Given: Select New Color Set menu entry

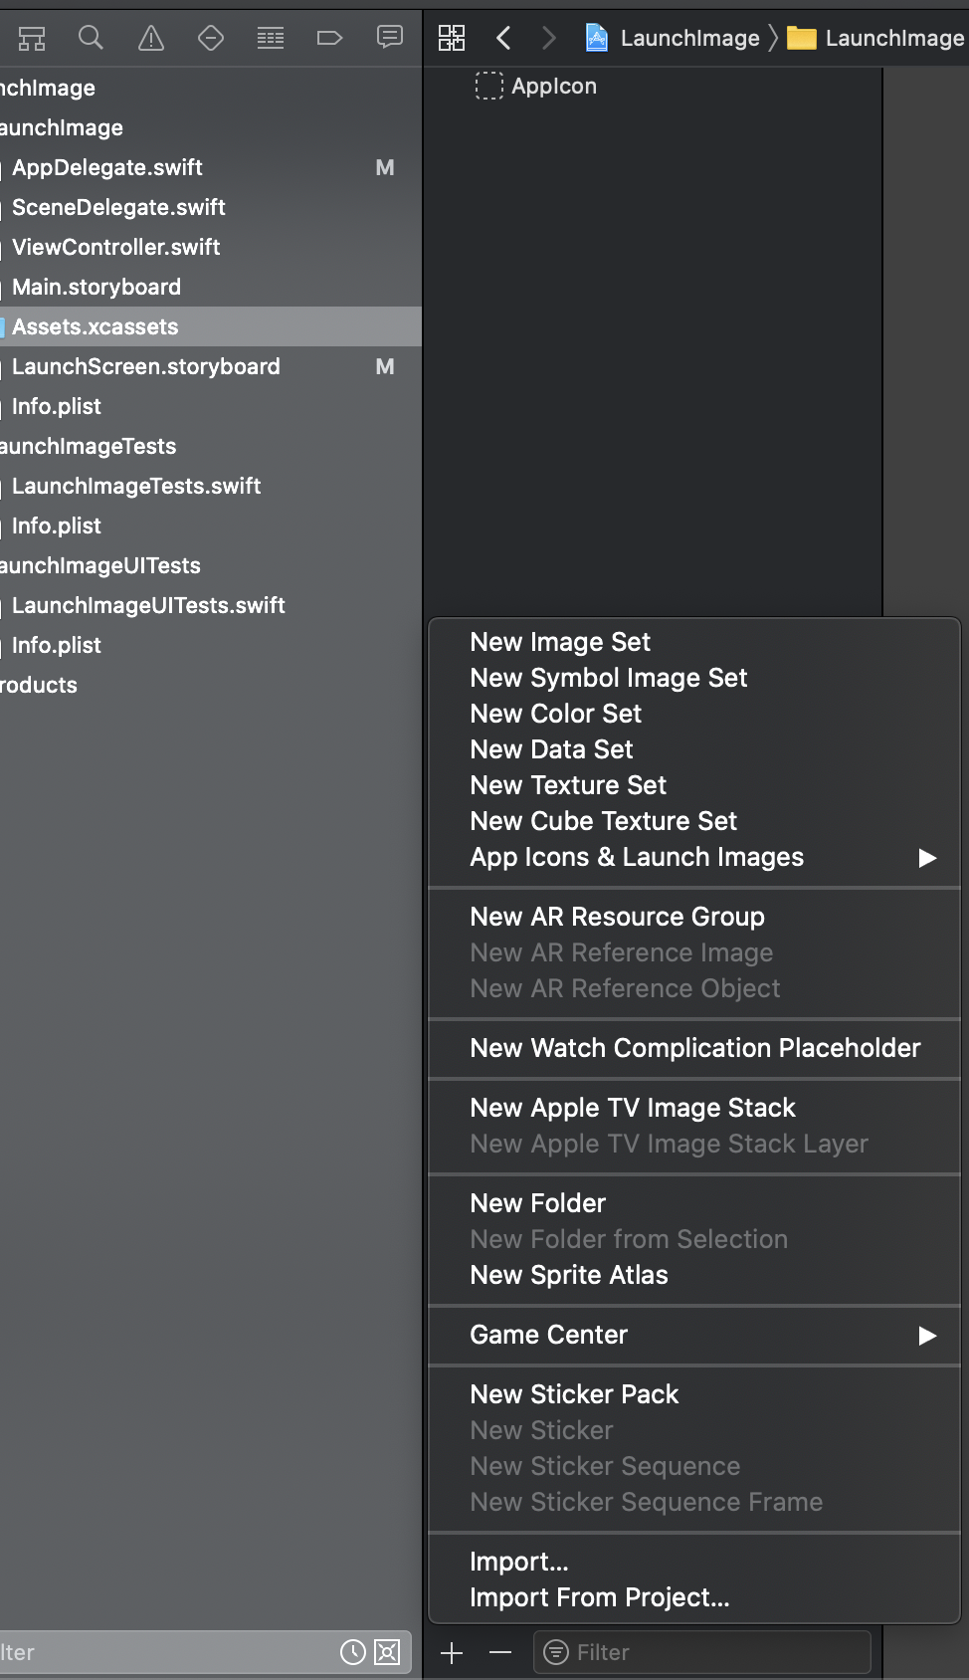Looking at the screenshot, I should point(556,714).
